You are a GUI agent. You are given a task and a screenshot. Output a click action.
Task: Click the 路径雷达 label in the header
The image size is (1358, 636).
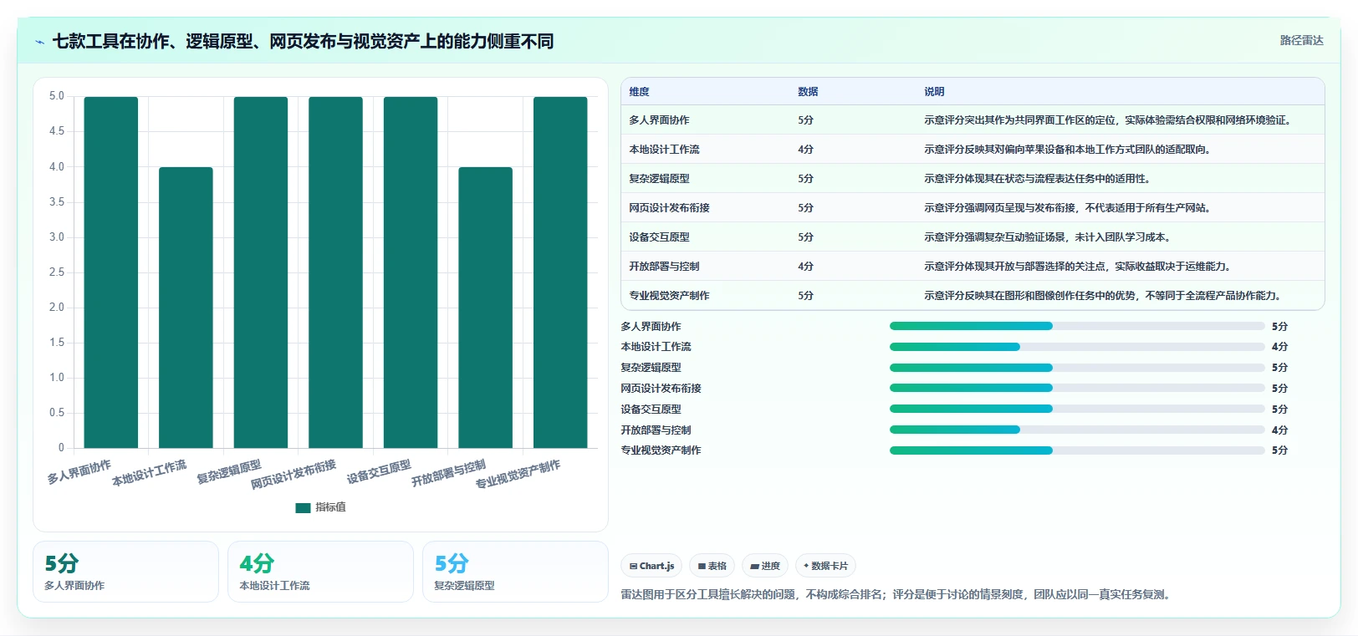click(x=1301, y=40)
